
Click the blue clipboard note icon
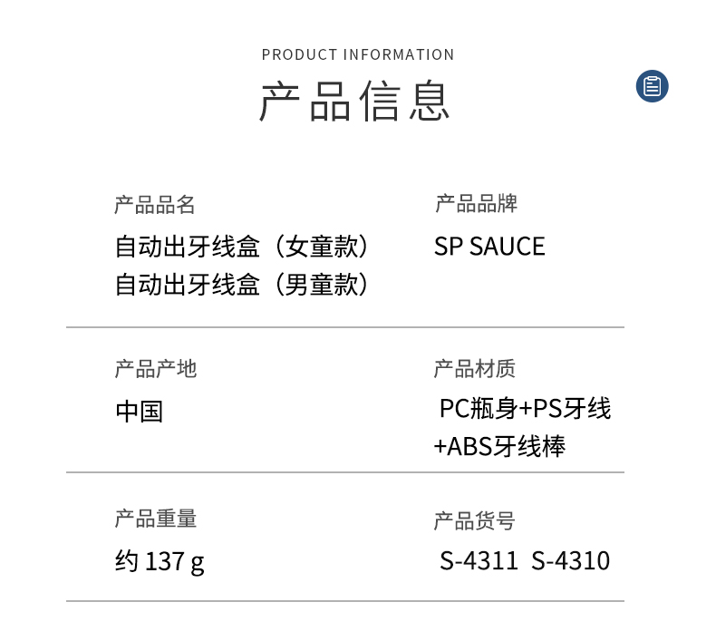652,86
